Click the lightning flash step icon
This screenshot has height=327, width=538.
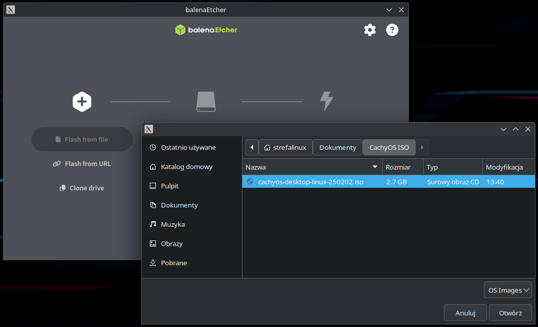[x=326, y=101]
